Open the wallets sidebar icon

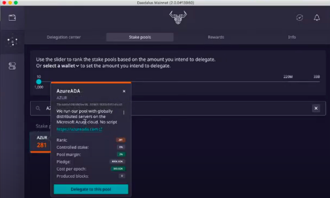[x=12, y=18]
